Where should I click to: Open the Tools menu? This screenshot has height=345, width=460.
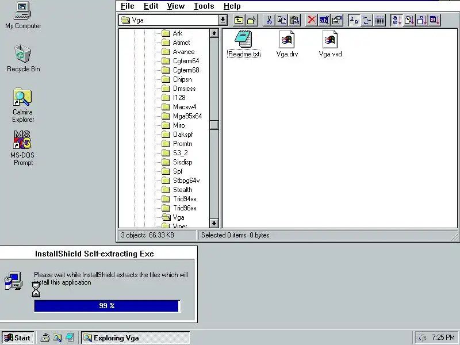pyautogui.click(x=204, y=6)
